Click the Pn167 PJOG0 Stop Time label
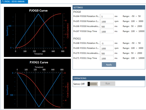The height and width of the screenshot is (110, 146). (85, 31)
